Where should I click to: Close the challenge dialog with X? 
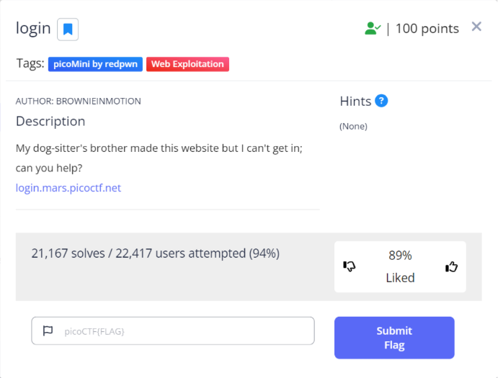(476, 27)
